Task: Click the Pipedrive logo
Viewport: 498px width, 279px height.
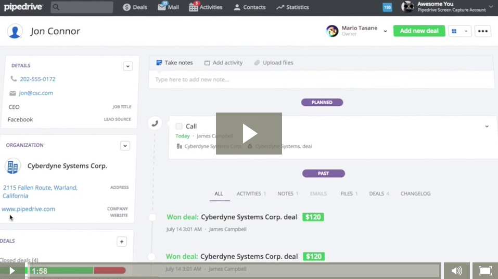Action: pos(23,7)
